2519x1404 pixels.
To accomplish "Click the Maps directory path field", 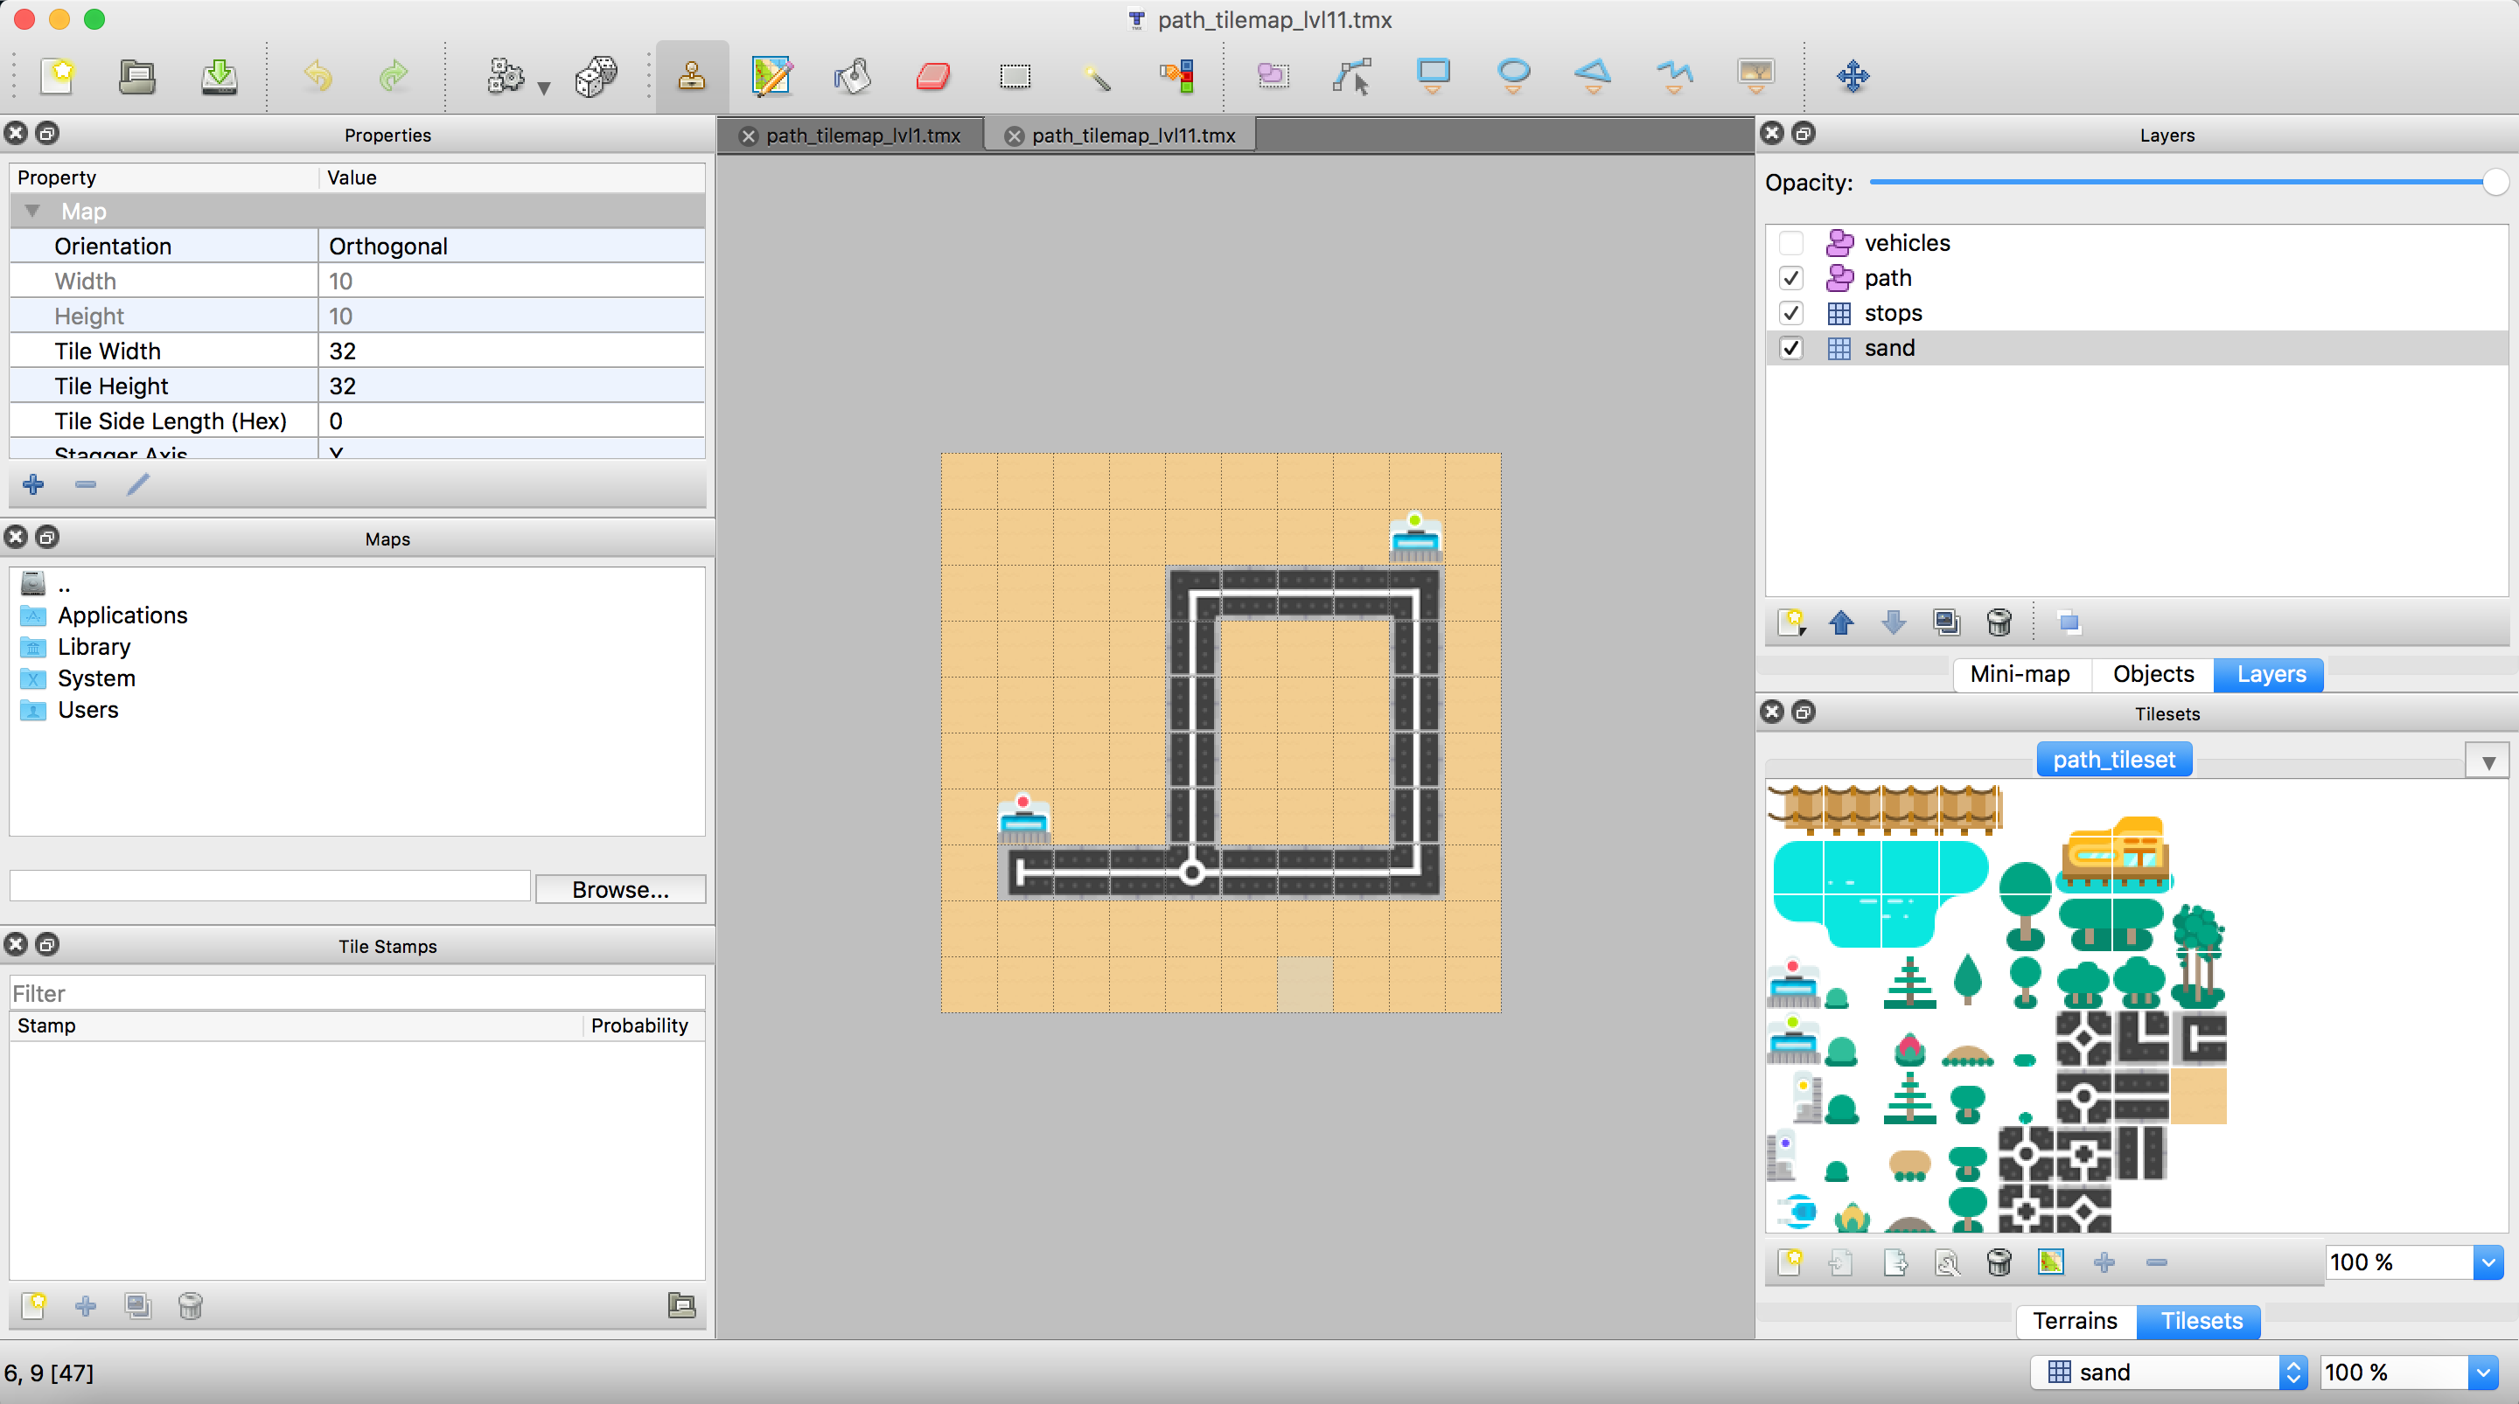I will point(270,886).
